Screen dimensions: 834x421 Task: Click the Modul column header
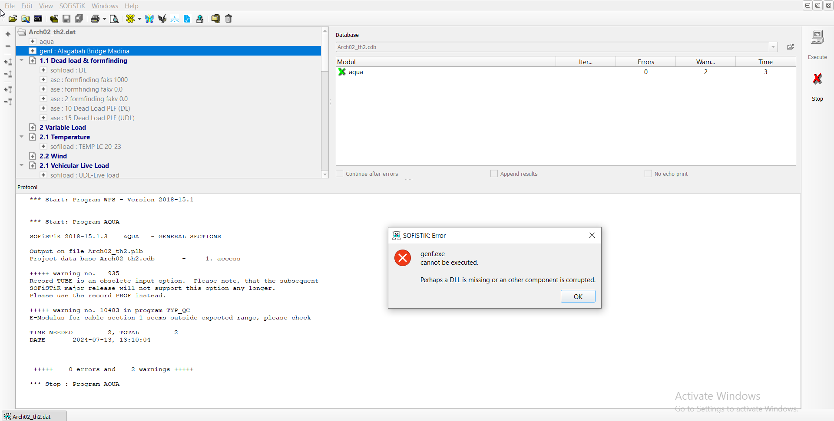(x=446, y=62)
